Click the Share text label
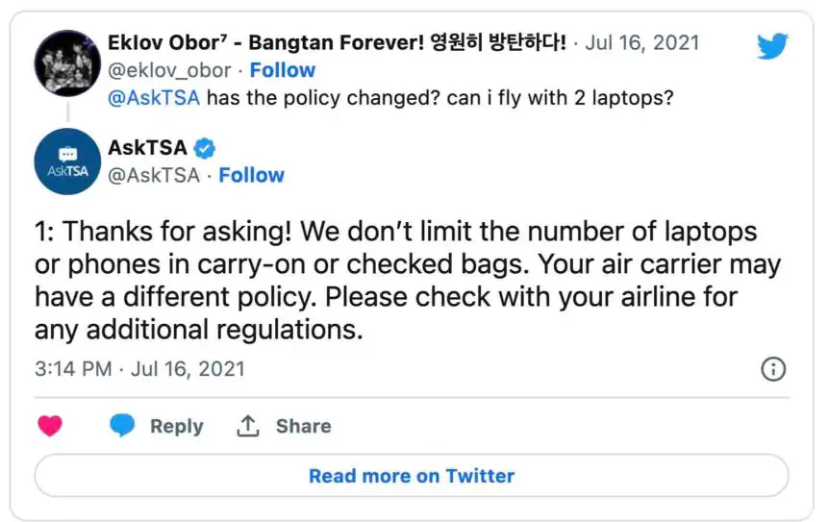This screenshot has width=828, height=522. (x=303, y=426)
